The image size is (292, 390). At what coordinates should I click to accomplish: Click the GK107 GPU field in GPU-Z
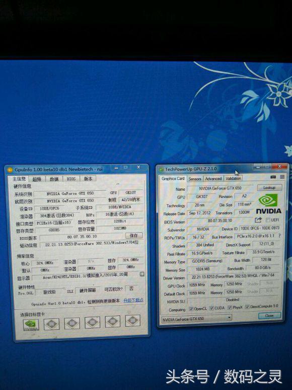click(x=201, y=196)
